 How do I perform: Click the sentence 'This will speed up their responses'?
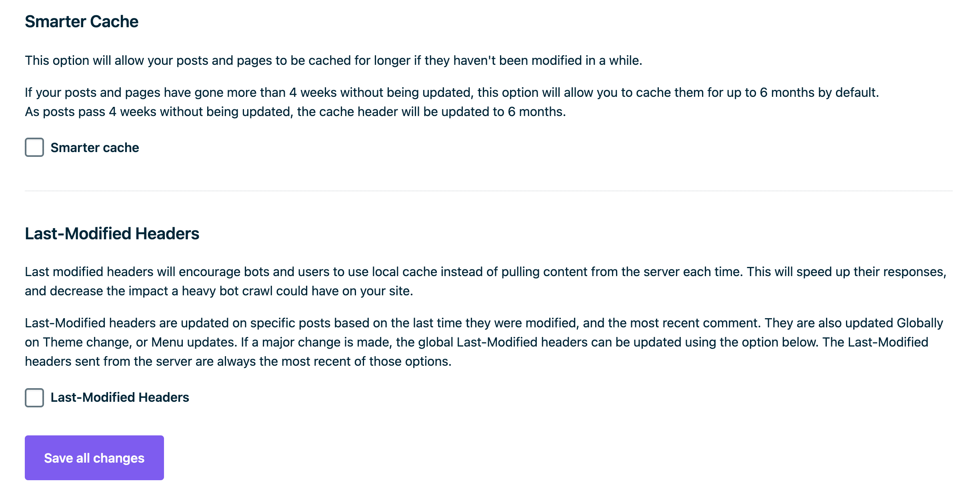pyautogui.click(x=846, y=272)
